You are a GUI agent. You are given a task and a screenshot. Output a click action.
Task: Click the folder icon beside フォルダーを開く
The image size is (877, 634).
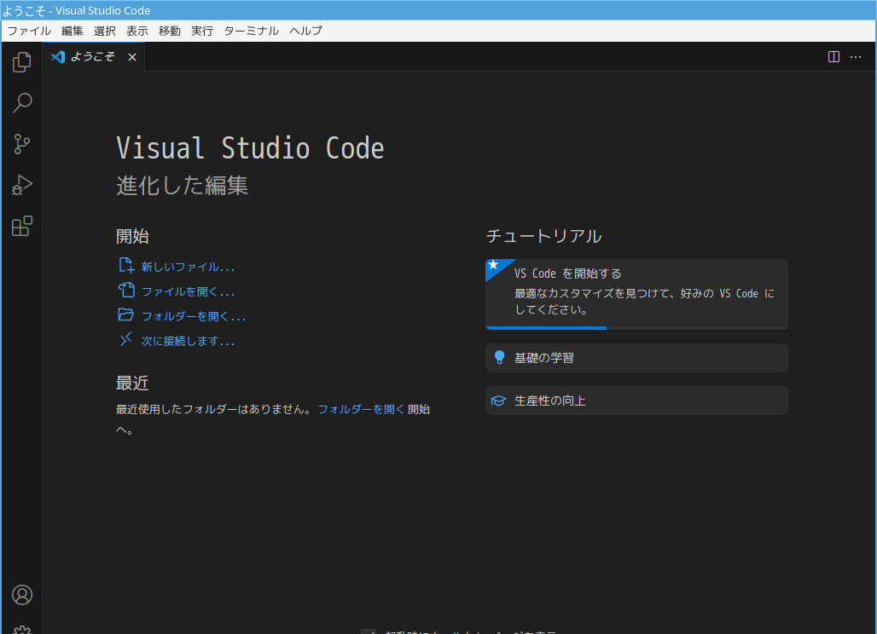(126, 314)
